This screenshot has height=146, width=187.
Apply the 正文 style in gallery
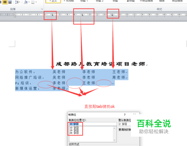point(53,1)
